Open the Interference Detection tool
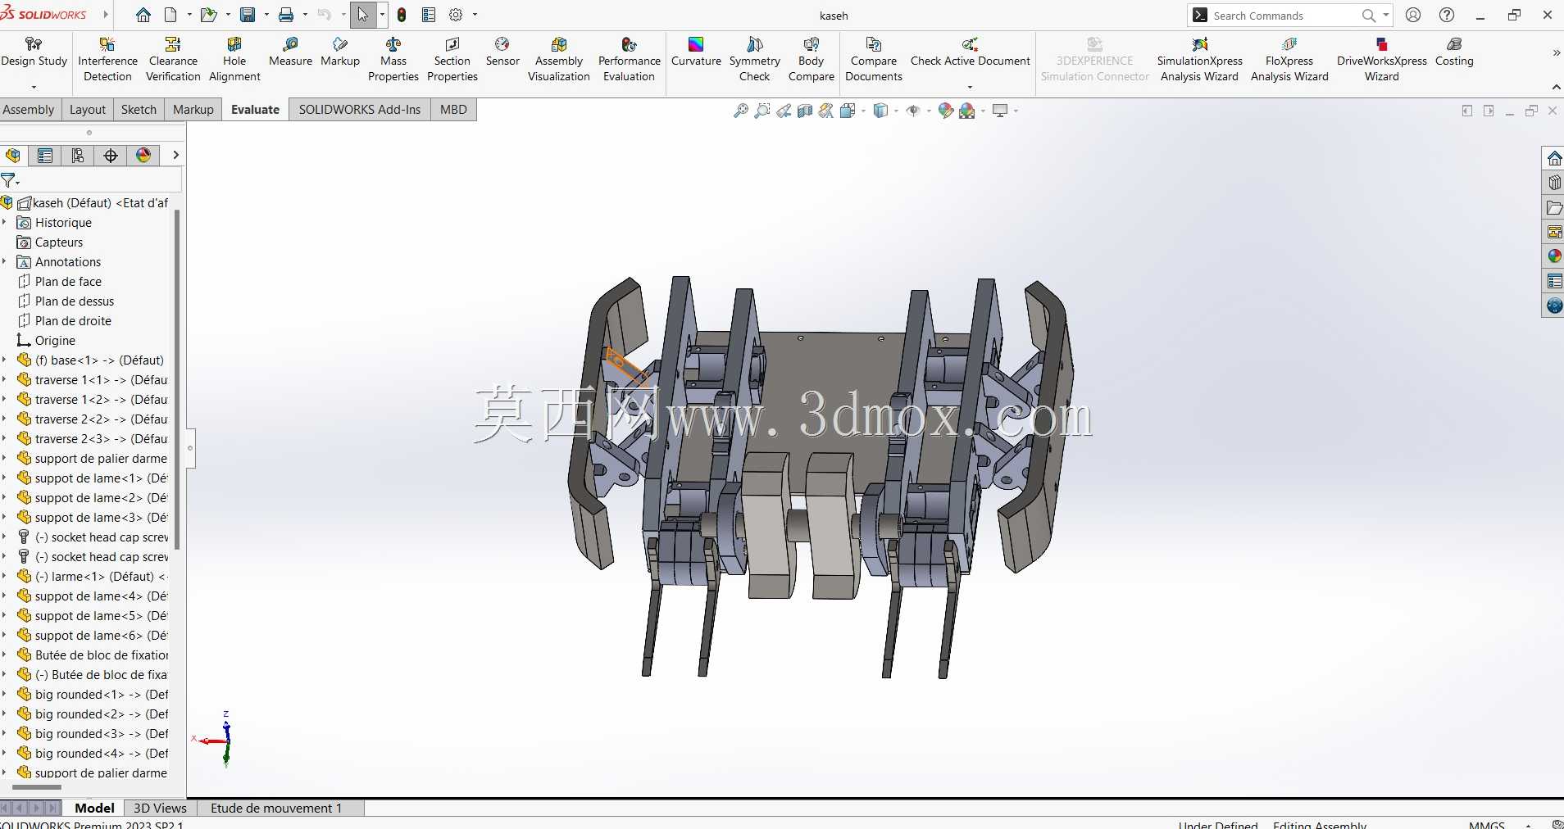The height and width of the screenshot is (829, 1564). [107, 59]
